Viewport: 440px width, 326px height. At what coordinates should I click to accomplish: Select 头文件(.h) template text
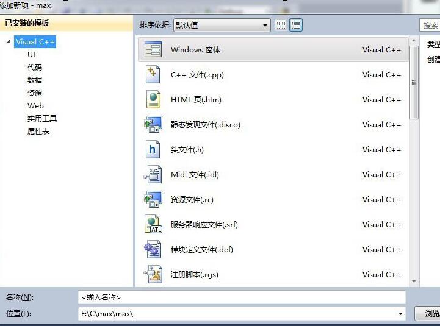[x=187, y=150]
